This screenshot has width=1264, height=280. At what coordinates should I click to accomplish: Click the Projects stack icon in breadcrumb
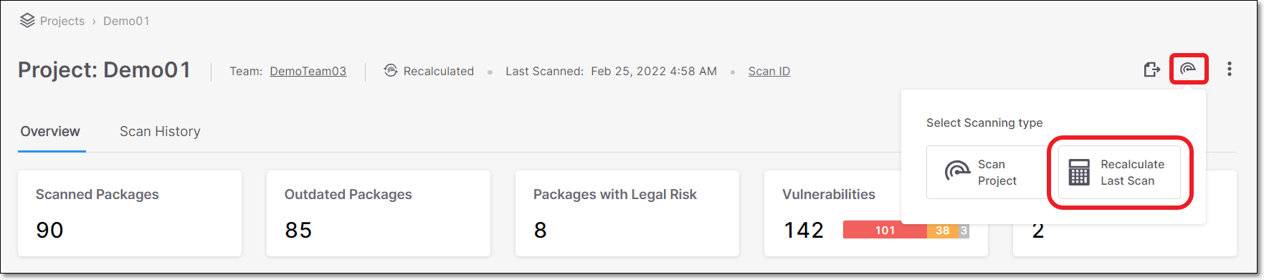[x=27, y=21]
